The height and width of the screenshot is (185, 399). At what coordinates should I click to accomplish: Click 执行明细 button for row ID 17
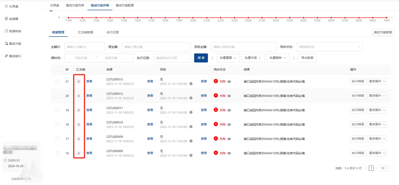[x=358, y=139]
